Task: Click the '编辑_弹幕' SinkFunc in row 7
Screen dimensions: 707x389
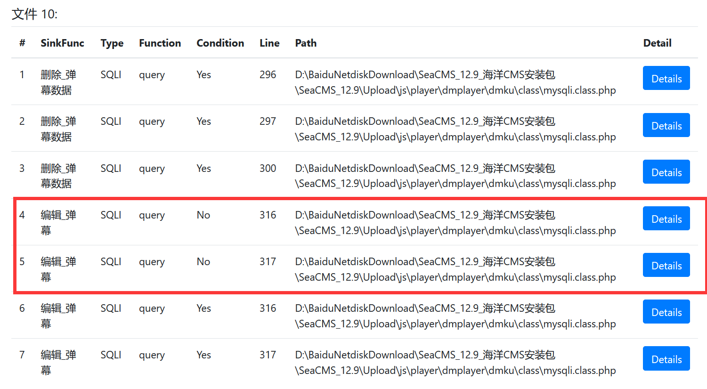Action: click(58, 362)
